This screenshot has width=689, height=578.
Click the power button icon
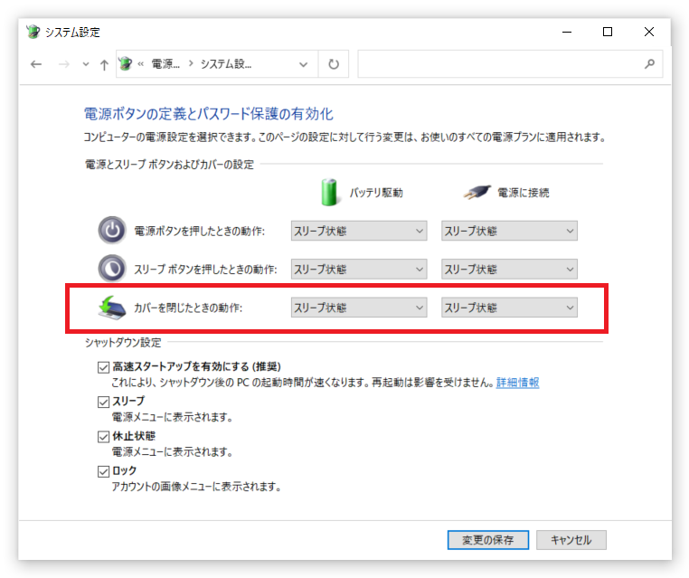[112, 231]
